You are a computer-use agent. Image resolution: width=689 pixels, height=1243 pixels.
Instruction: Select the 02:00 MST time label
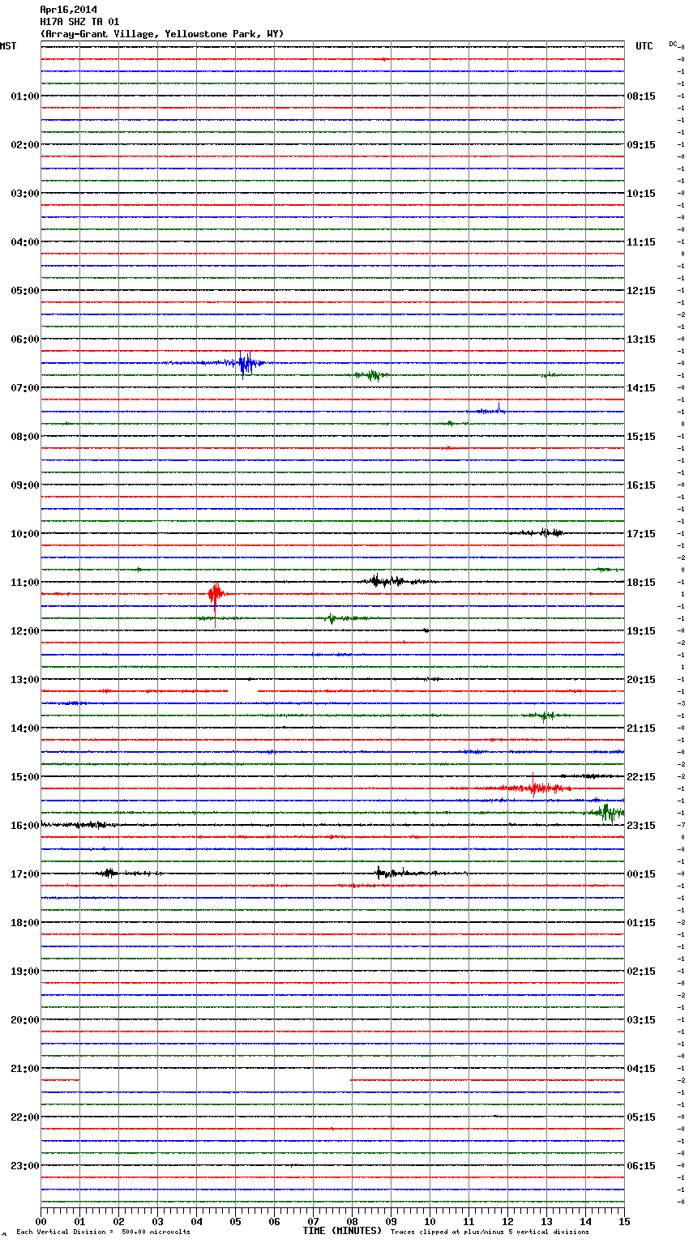tap(25, 145)
